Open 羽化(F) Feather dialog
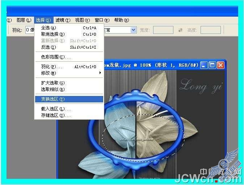This screenshot has height=185, width=244. 69,67
